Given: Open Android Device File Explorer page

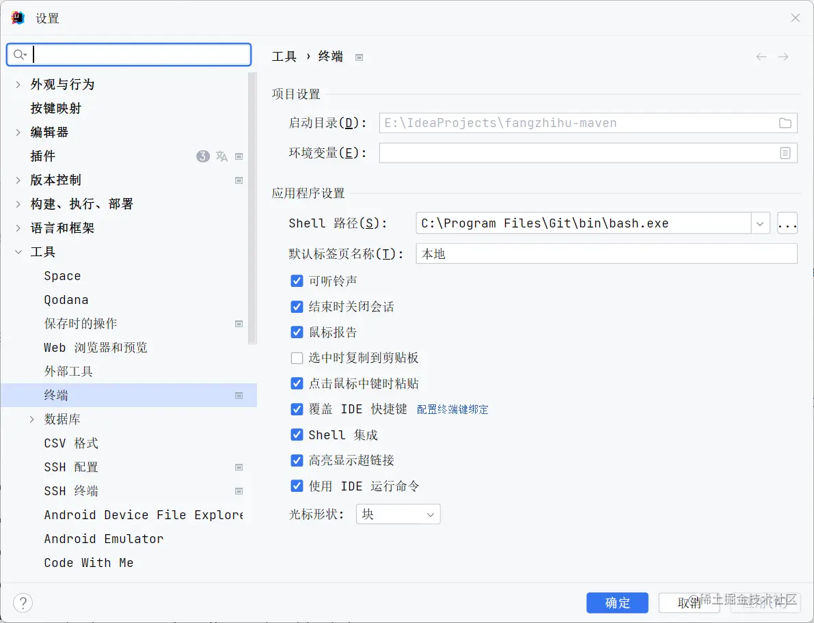Looking at the screenshot, I should [144, 515].
